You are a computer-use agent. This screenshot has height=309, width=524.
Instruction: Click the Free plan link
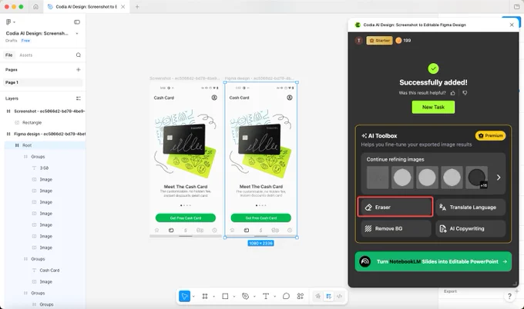[x=25, y=41]
